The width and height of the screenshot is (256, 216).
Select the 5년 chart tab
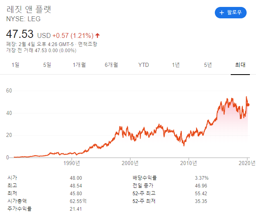click(208, 65)
